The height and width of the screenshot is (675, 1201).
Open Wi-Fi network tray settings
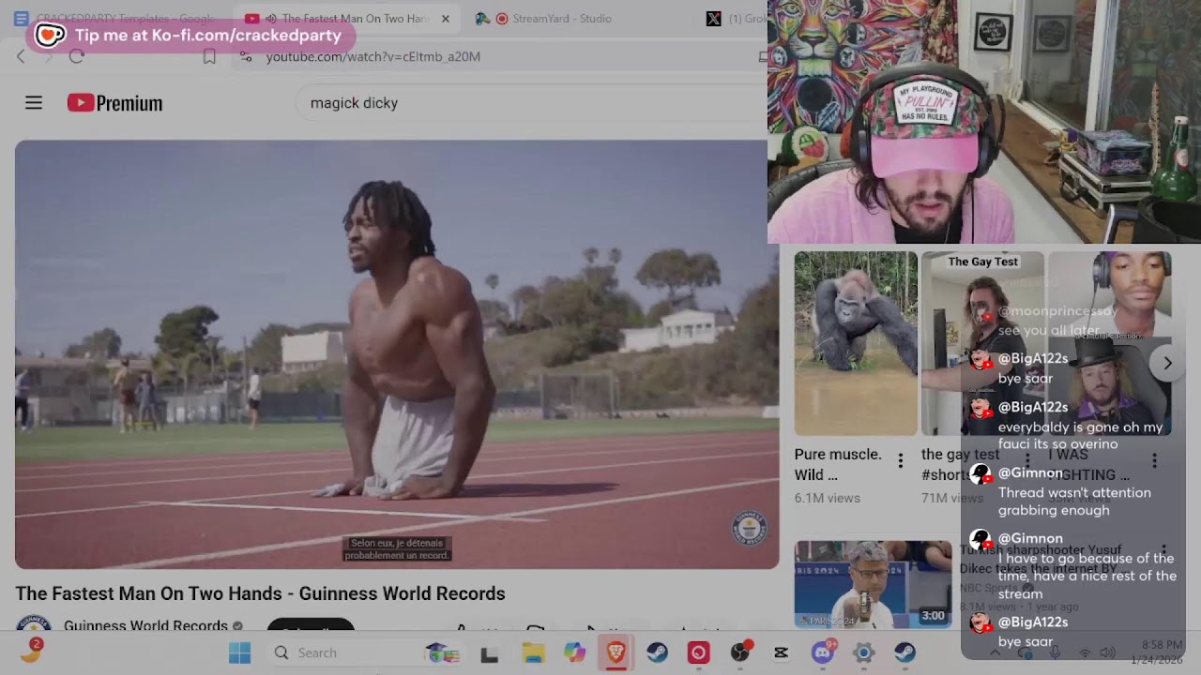tap(1085, 652)
